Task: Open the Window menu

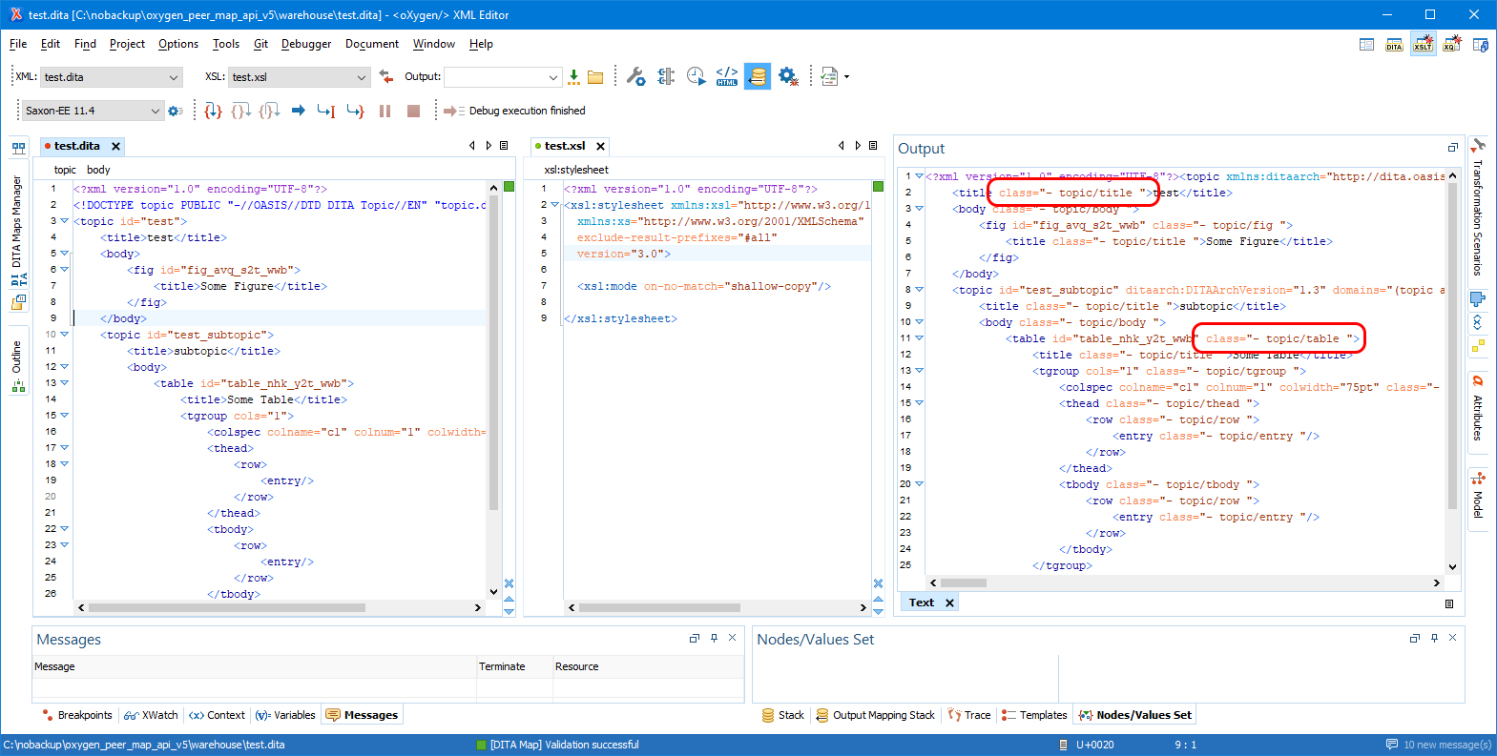Action: coord(434,44)
